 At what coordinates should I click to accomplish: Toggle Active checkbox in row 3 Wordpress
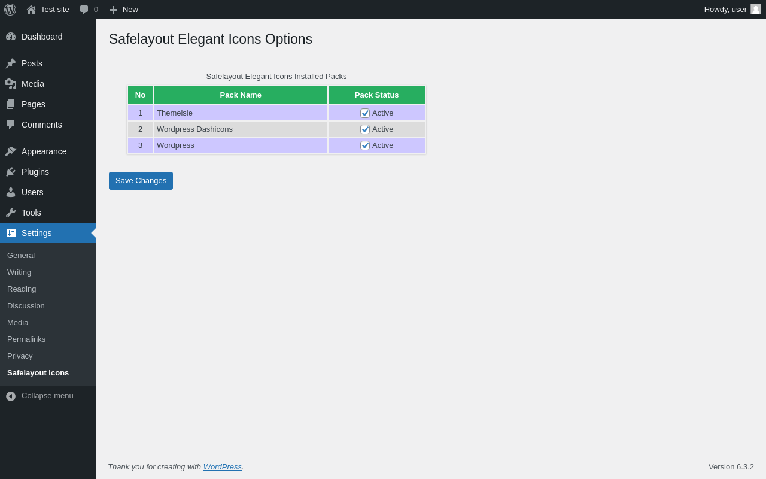[x=365, y=145]
